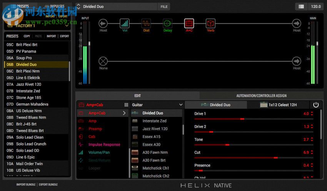Expand the Amp+Cab category arrow

pyautogui.click(x=124, y=113)
